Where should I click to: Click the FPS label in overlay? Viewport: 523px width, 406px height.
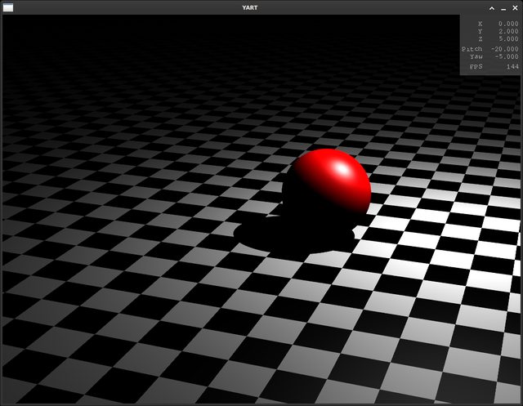coord(476,67)
